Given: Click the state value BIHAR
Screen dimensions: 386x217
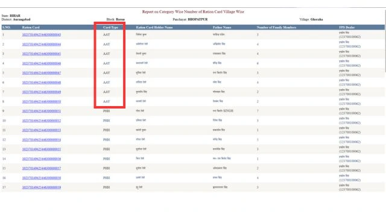Looking at the screenshot, I should (x=15, y=16).
